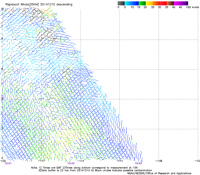Click the 'Data buffer is 22 hrs' note line

95,170
